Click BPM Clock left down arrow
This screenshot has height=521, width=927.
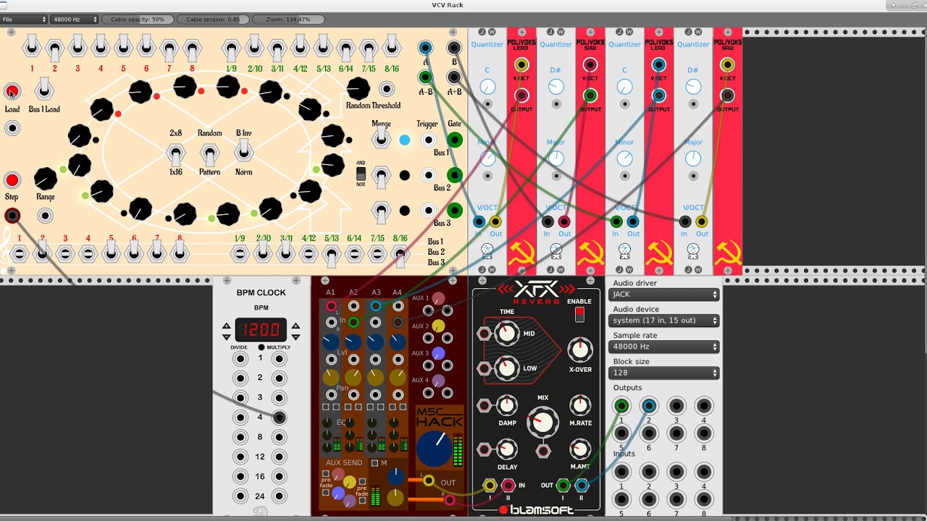227,336
